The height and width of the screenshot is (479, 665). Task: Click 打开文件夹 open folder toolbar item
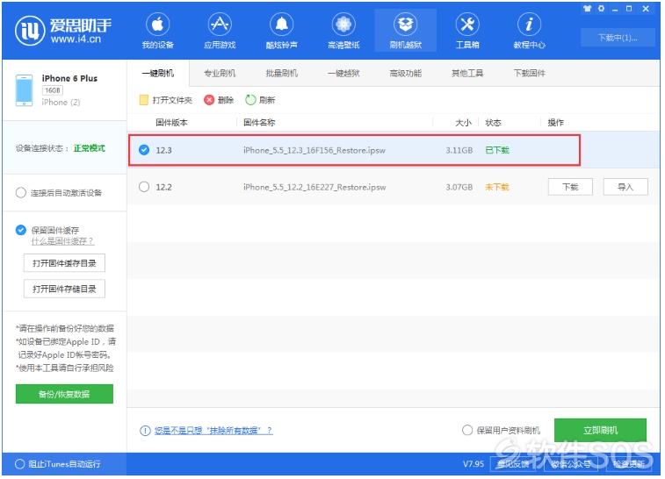coord(166,100)
